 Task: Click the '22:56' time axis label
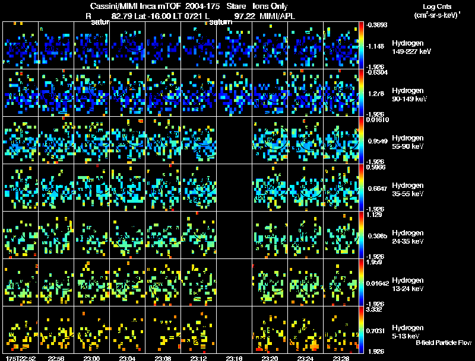[x=56, y=358]
